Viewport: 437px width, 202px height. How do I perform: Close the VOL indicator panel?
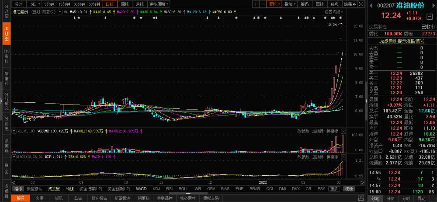pyautogui.click(x=343, y=131)
